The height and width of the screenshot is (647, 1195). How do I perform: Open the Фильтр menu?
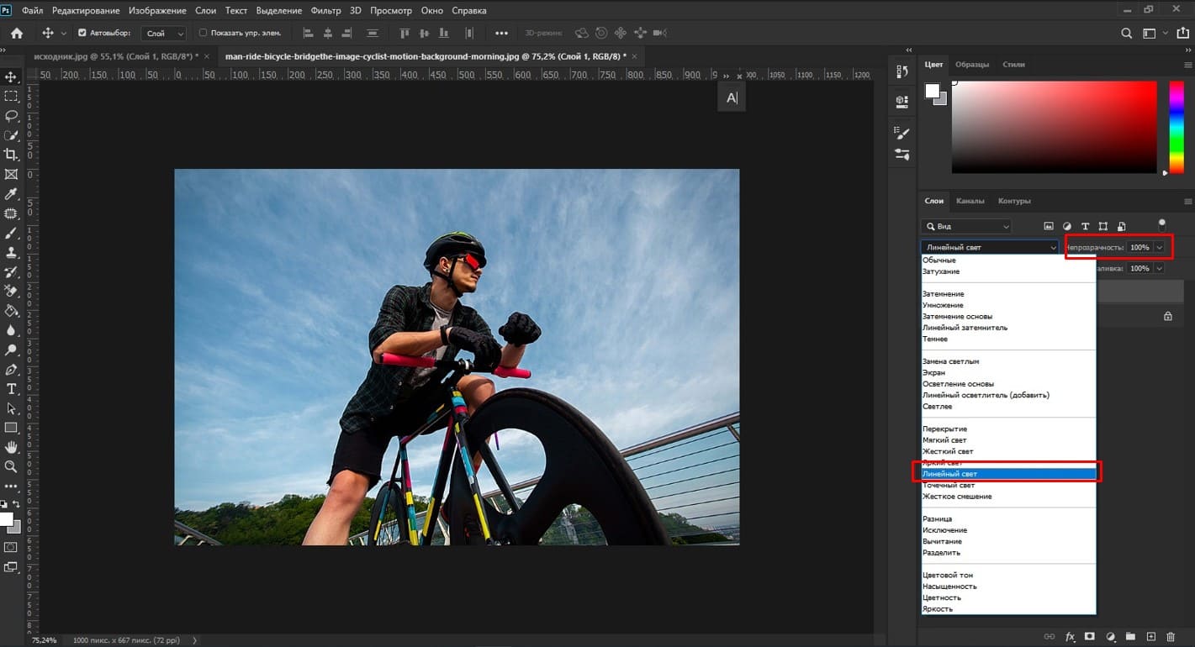coord(325,11)
